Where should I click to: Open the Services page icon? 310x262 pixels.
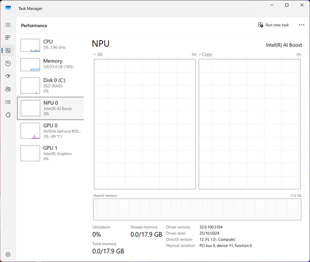point(8,115)
